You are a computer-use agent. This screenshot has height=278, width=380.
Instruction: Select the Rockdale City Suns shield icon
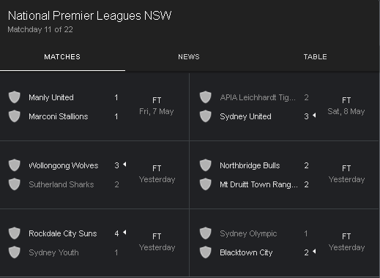coord(15,233)
